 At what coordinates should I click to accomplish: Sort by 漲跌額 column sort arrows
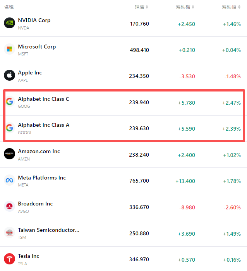[x=193, y=7]
